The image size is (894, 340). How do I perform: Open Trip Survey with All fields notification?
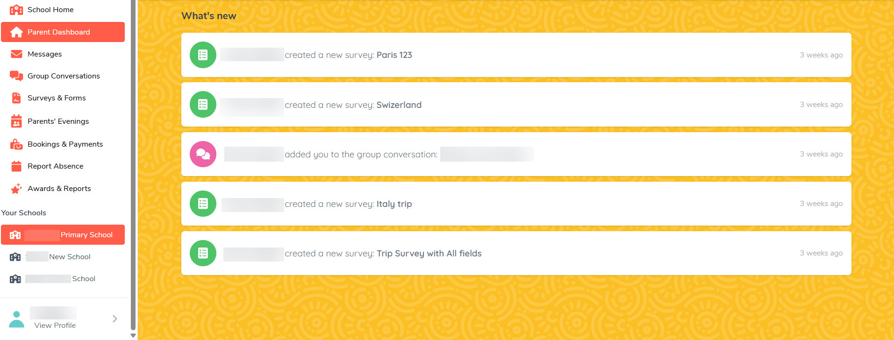(x=429, y=254)
